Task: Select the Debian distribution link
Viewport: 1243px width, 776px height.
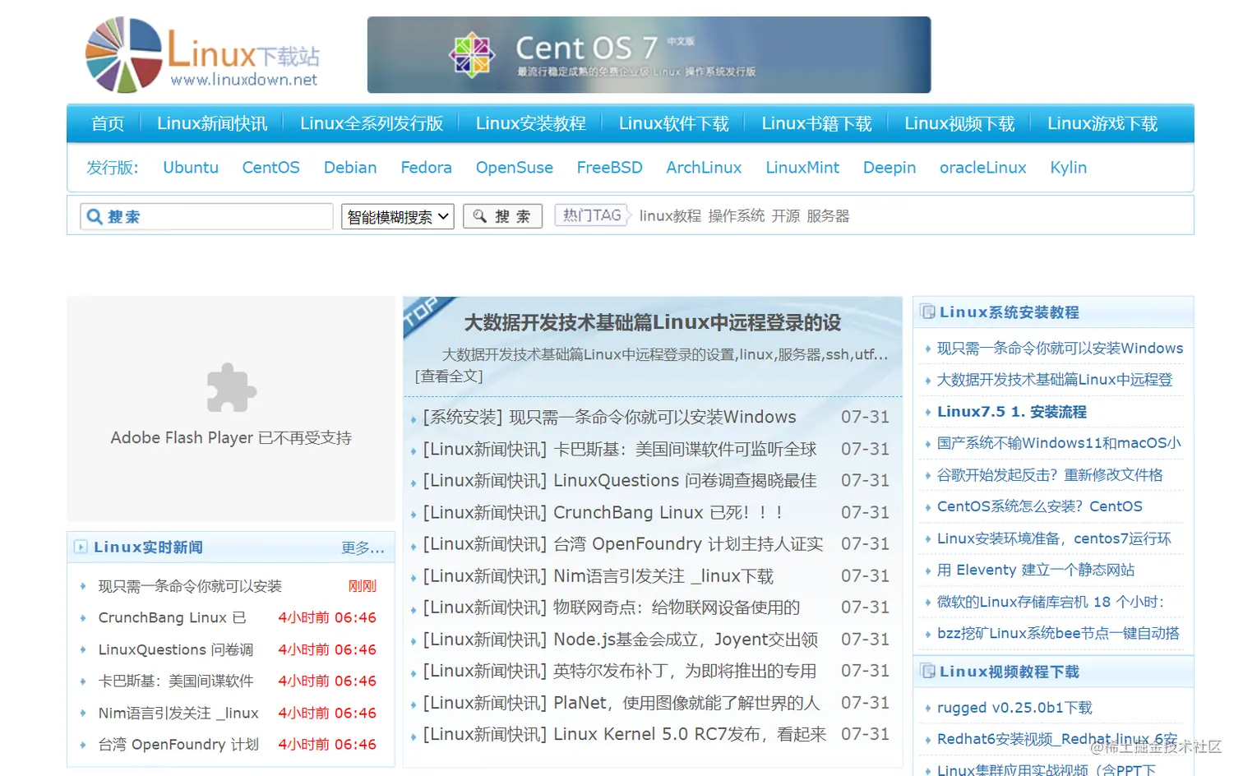Action: click(x=350, y=168)
